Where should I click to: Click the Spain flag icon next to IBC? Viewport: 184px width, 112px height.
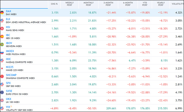tap(2, 36)
